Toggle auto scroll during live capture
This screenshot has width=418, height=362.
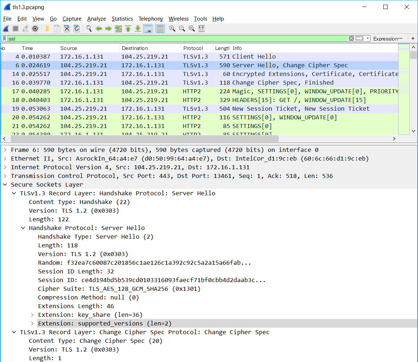[x=148, y=29]
